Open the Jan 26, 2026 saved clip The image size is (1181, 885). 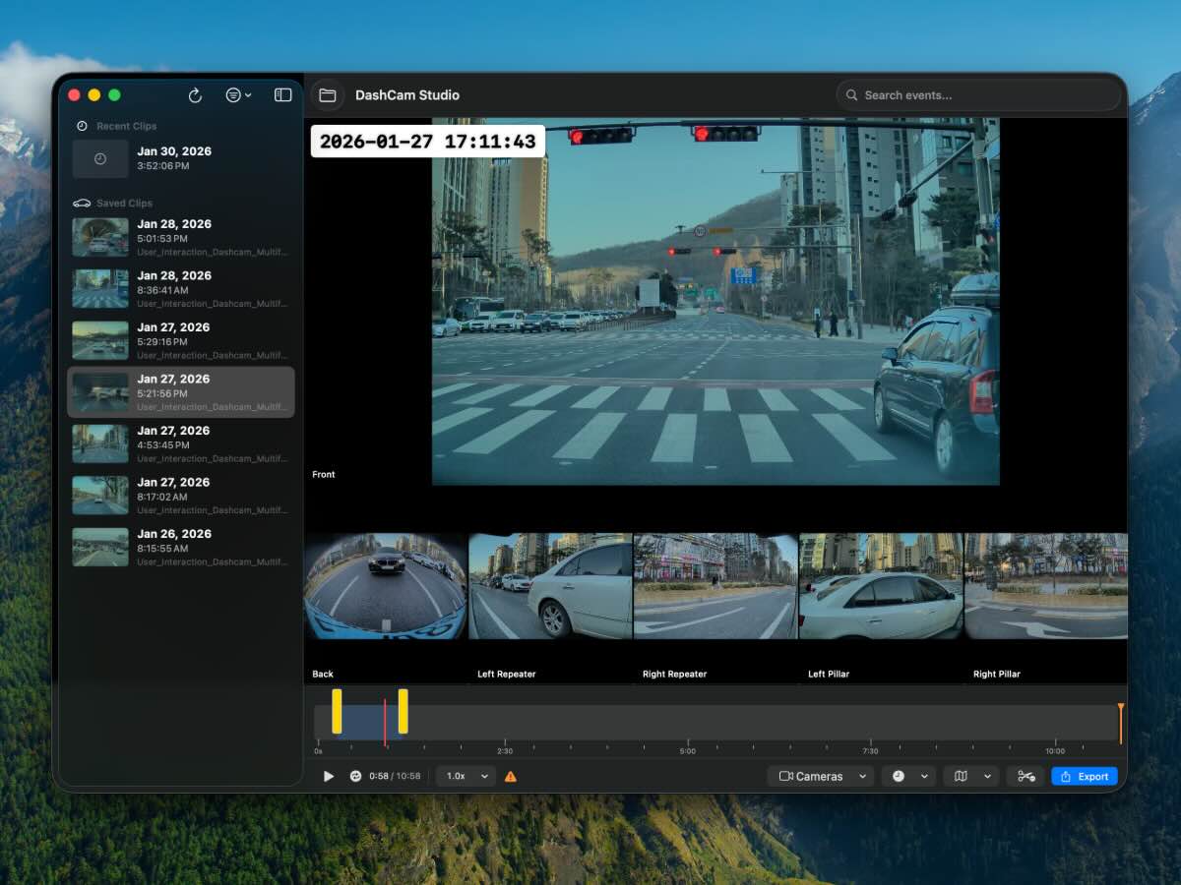click(182, 547)
